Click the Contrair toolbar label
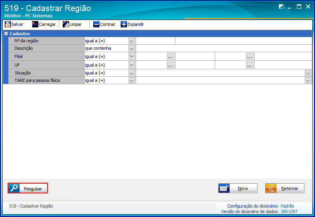315x217 pixels. pyautogui.click(x=108, y=24)
